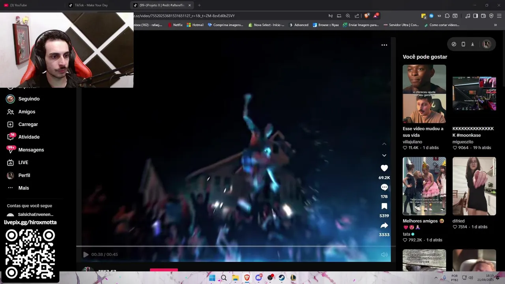
Task: Open the Advanced bookmark
Action: pyautogui.click(x=298, y=25)
